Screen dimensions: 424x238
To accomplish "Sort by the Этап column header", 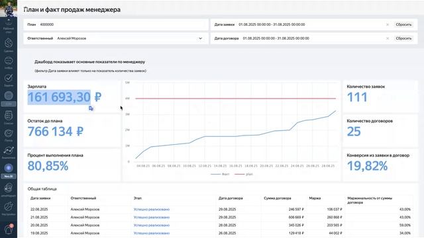I will [x=137, y=198].
